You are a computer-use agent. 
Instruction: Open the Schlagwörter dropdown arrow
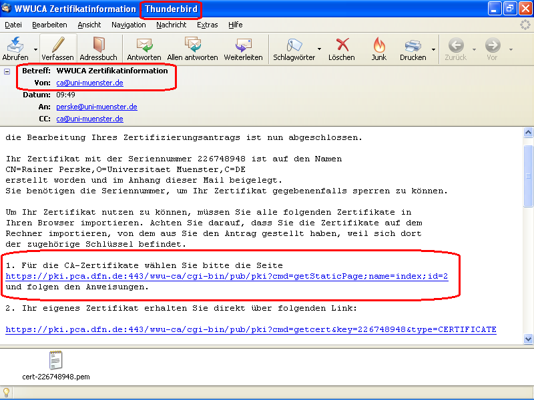click(318, 48)
